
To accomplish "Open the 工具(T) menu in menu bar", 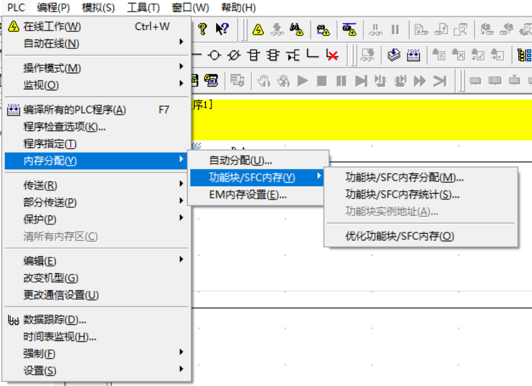I will [143, 8].
